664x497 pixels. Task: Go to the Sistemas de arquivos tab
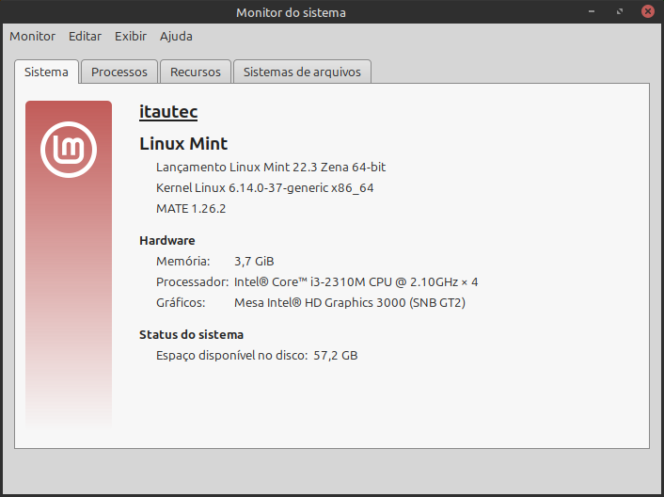[302, 72]
